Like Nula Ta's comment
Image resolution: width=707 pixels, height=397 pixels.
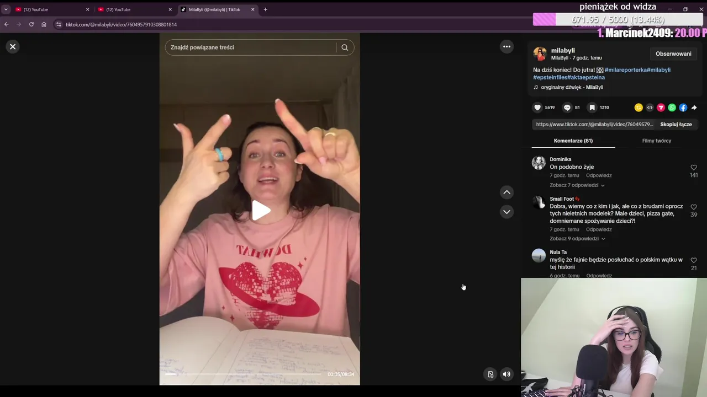coord(694,260)
